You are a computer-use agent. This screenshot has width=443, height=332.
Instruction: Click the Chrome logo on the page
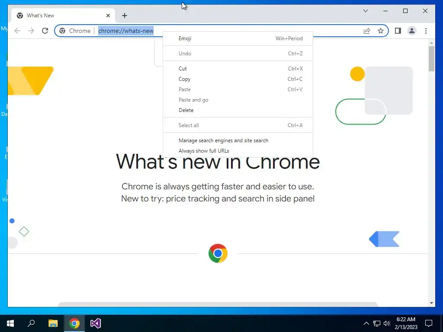pos(218,253)
